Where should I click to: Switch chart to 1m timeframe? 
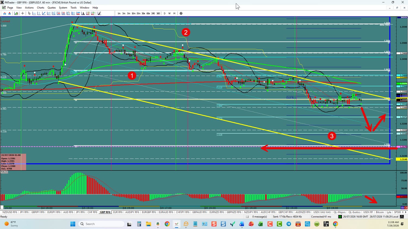pos(119,13)
